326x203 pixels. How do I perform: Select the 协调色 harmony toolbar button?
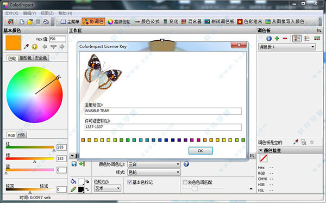[93, 22]
